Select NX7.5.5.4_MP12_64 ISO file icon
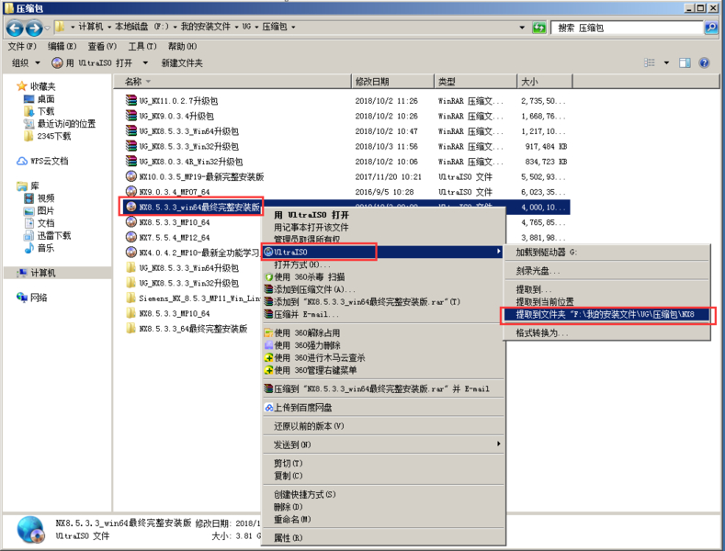Image resolution: width=725 pixels, height=551 pixels. (x=131, y=238)
